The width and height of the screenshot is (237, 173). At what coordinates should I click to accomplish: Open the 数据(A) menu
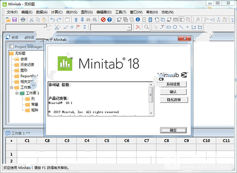pos(42,12)
